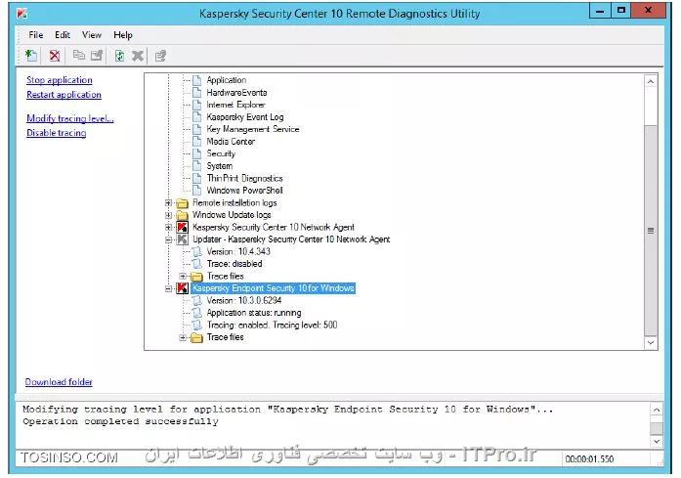Select the Version: 10.3.0.6294 row
Viewport: 681px width, 478px height.
(x=244, y=301)
